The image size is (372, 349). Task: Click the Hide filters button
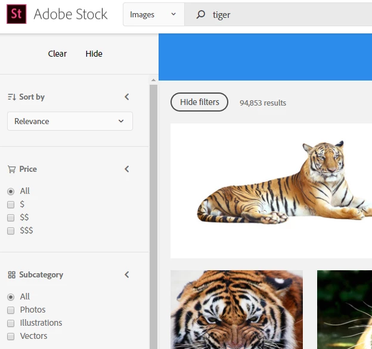199,102
